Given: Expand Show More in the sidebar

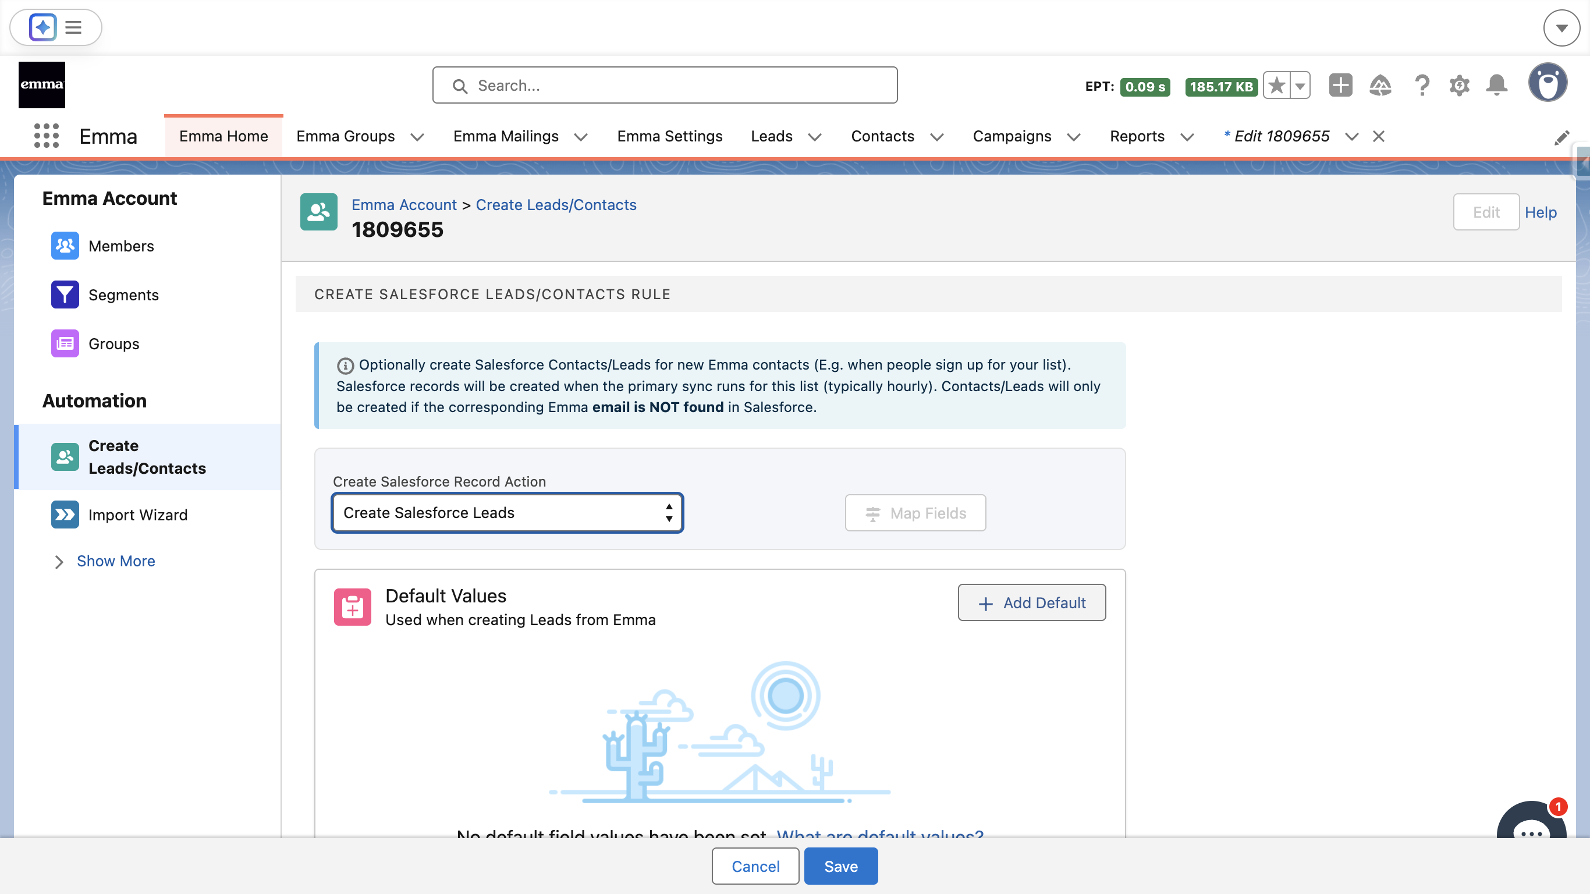Looking at the screenshot, I should pyautogui.click(x=115, y=560).
